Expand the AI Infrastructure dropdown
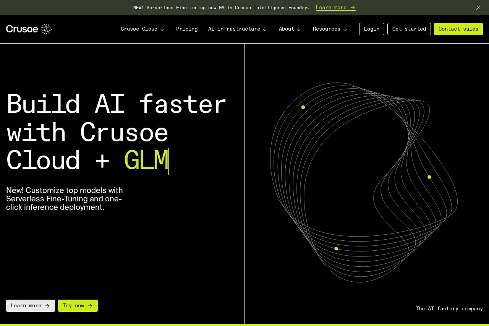This screenshot has height=326, width=489. [x=238, y=29]
